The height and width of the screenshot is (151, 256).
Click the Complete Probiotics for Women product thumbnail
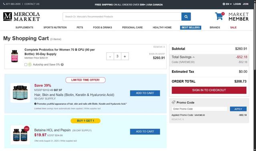tap(14, 56)
